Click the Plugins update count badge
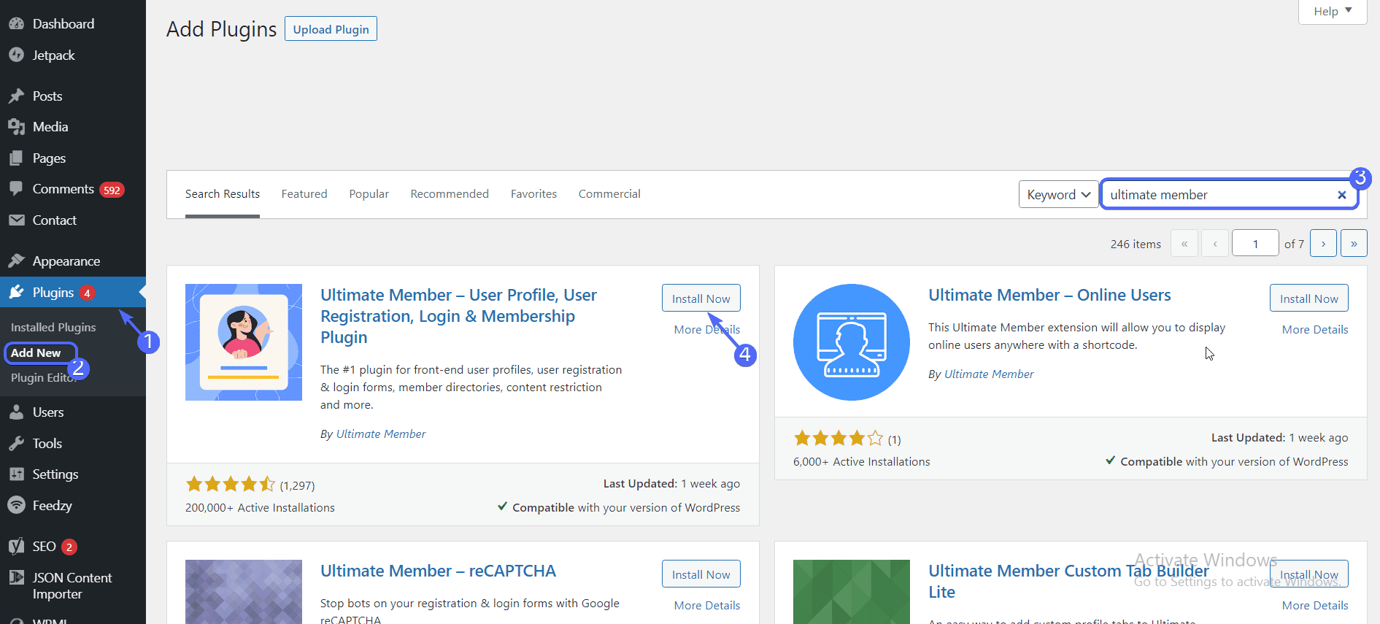 87,293
